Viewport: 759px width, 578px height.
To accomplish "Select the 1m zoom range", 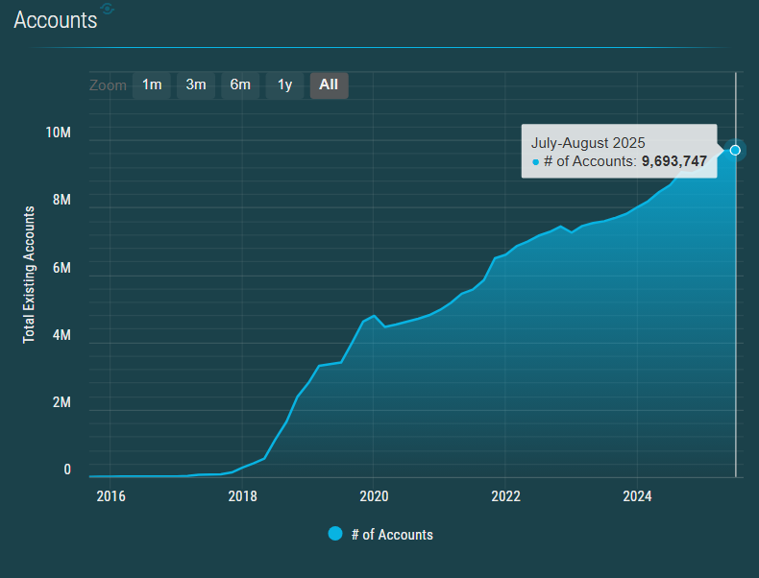I will point(152,85).
